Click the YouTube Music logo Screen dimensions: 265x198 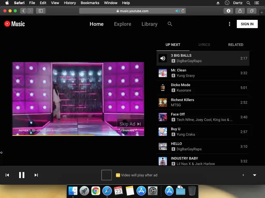[14, 24]
